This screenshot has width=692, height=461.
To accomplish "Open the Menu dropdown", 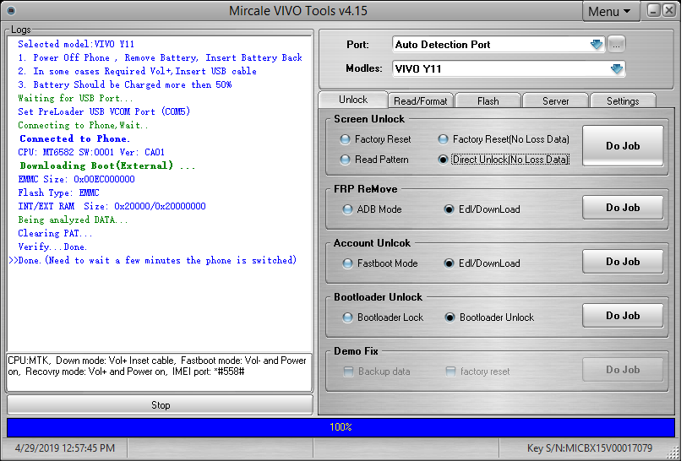I will (611, 12).
